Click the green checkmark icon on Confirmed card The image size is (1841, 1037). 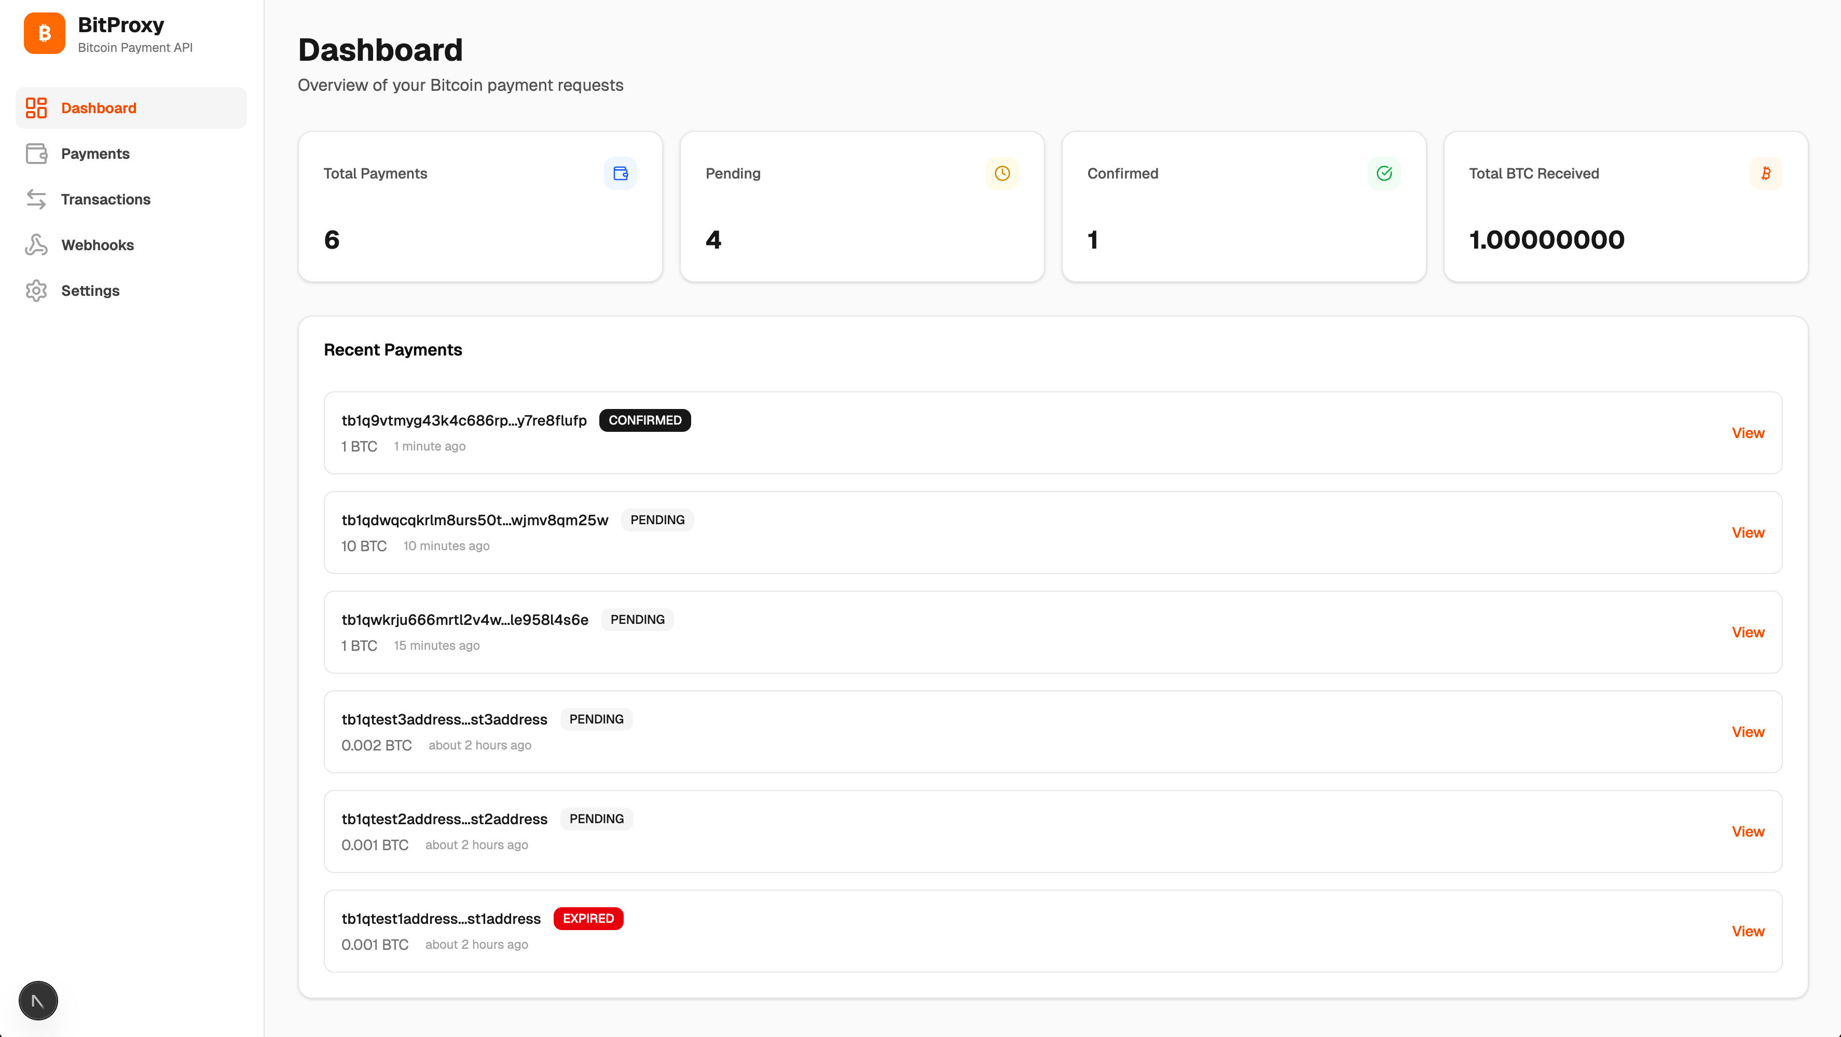click(1384, 174)
